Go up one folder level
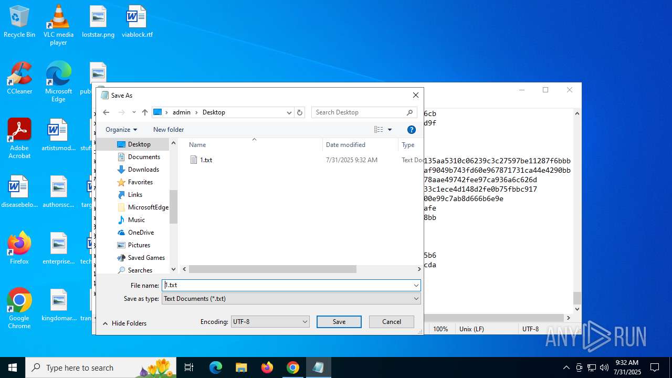This screenshot has height=378, width=672. (145, 112)
